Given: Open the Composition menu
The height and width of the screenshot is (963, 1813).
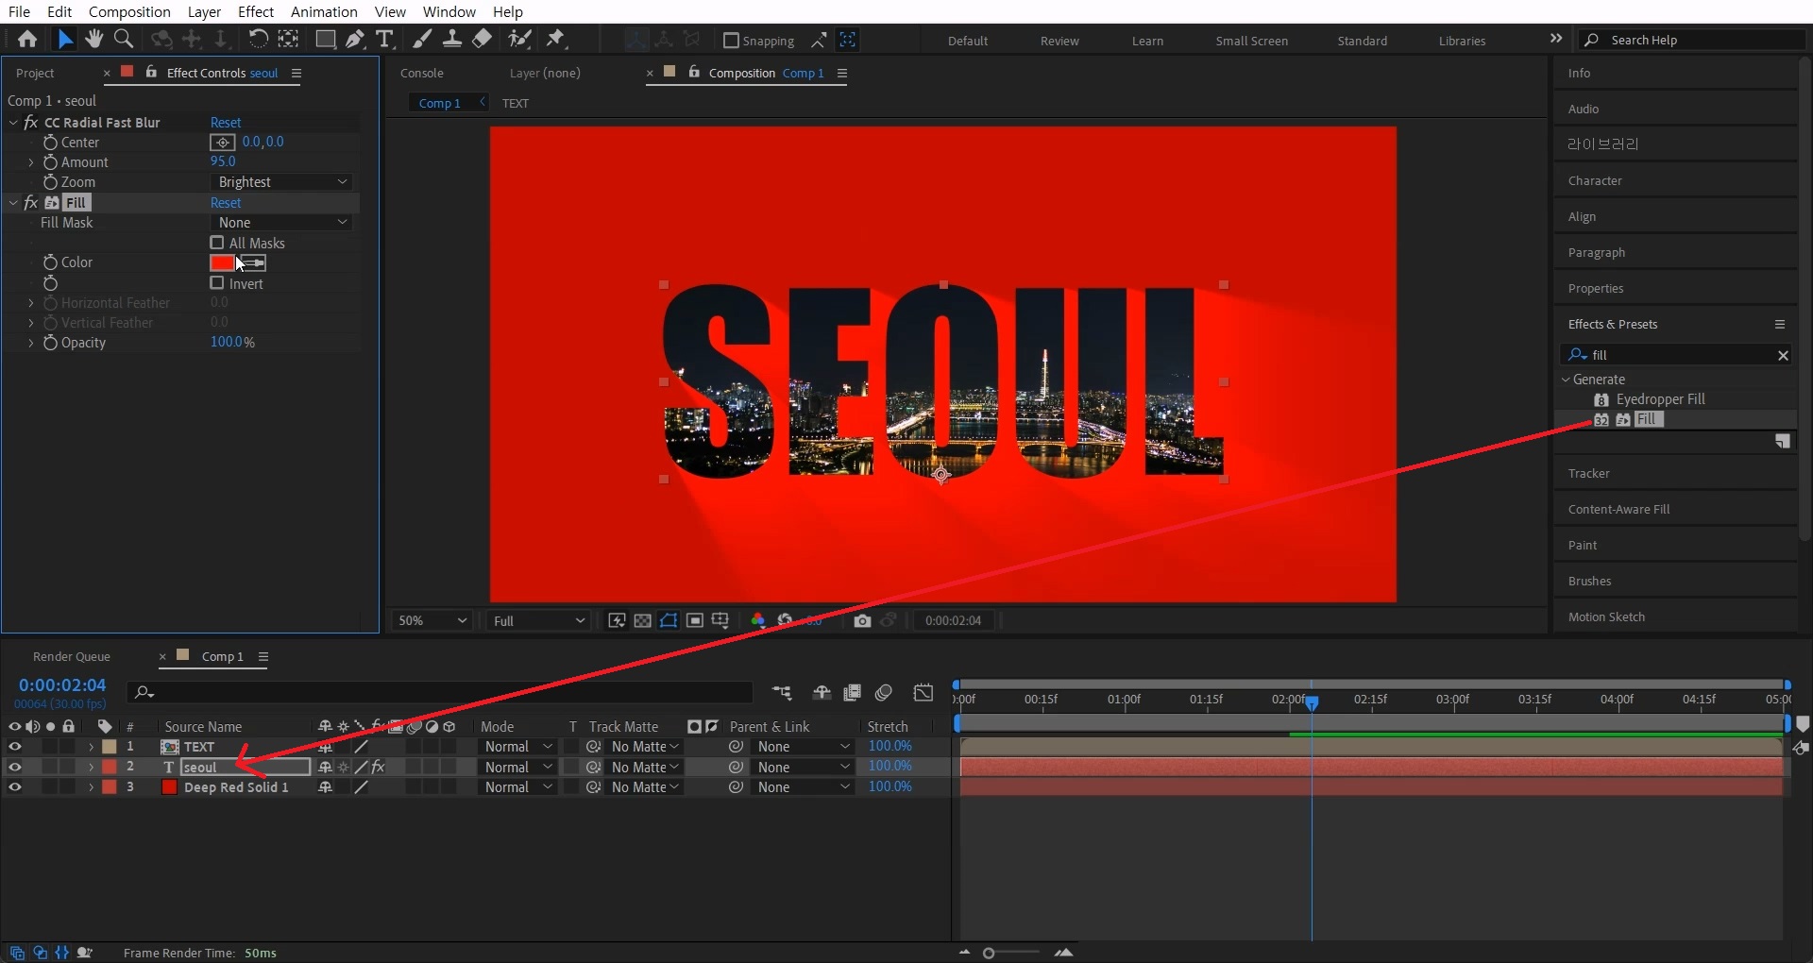Looking at the screenshot, I should click(x=129, y=11).
